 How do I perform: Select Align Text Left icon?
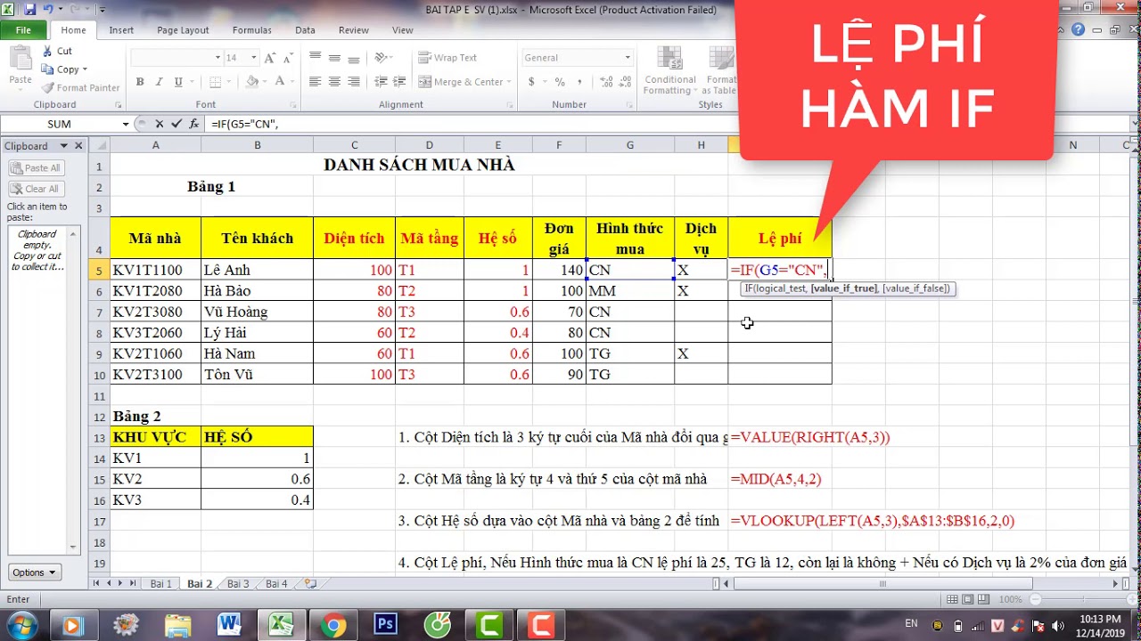[x=315, y=82]
